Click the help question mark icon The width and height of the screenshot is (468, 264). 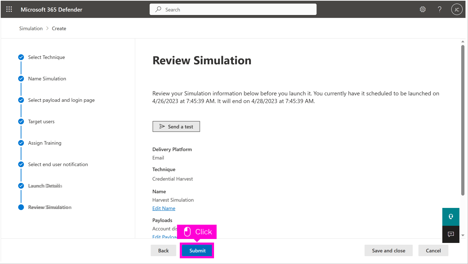pyautogui.click(x=440, y=10)
